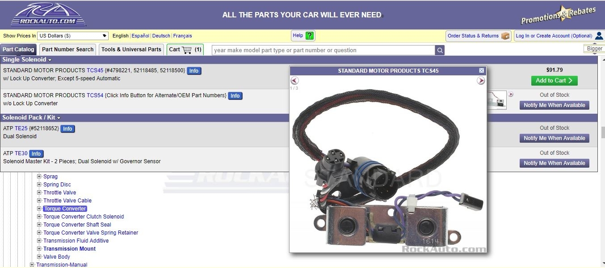The height and width of the screenshot is (268, 605).
Task: Open TCS45 part number link
Action: (95, 70)
